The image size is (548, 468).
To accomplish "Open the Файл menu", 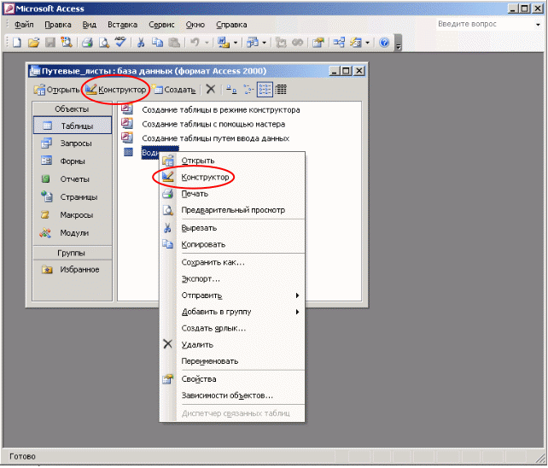I will click(x=24, y=25).
